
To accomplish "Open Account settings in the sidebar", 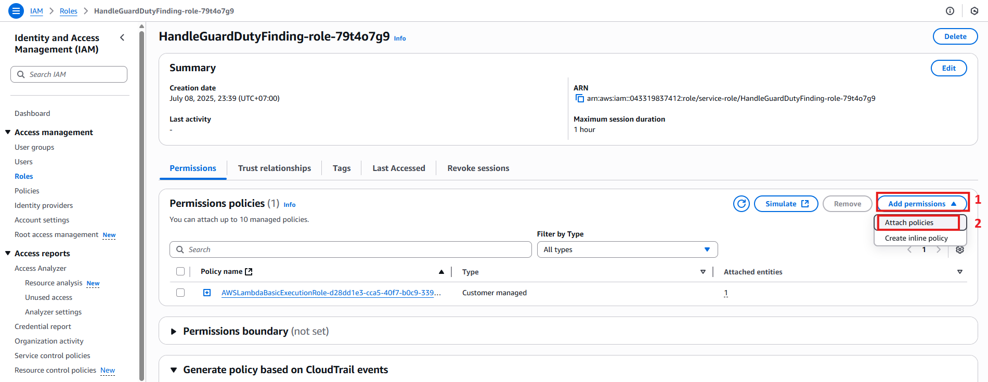I will tap(42, 220).
